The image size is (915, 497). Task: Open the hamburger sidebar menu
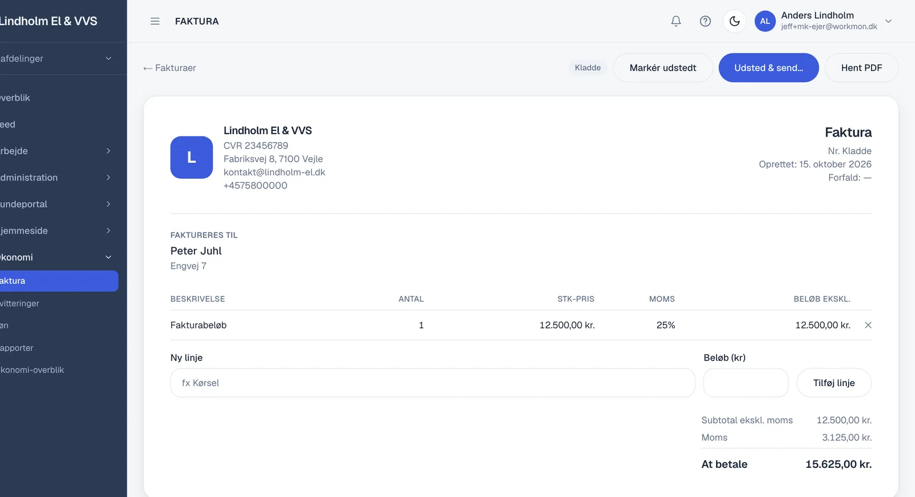(x=155, y=21)
